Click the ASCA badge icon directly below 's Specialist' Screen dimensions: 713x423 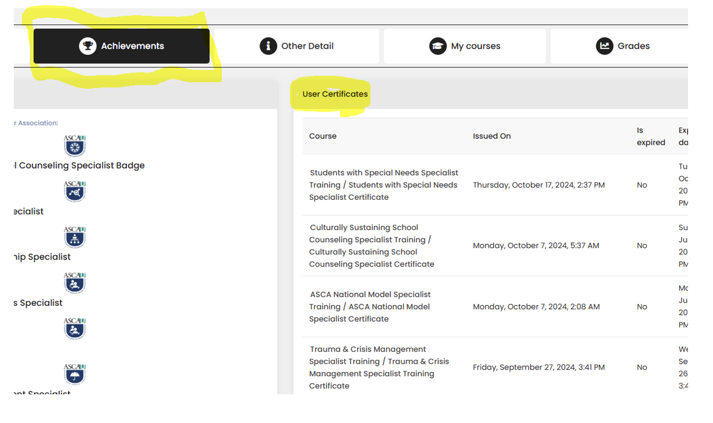coord(74,328)
